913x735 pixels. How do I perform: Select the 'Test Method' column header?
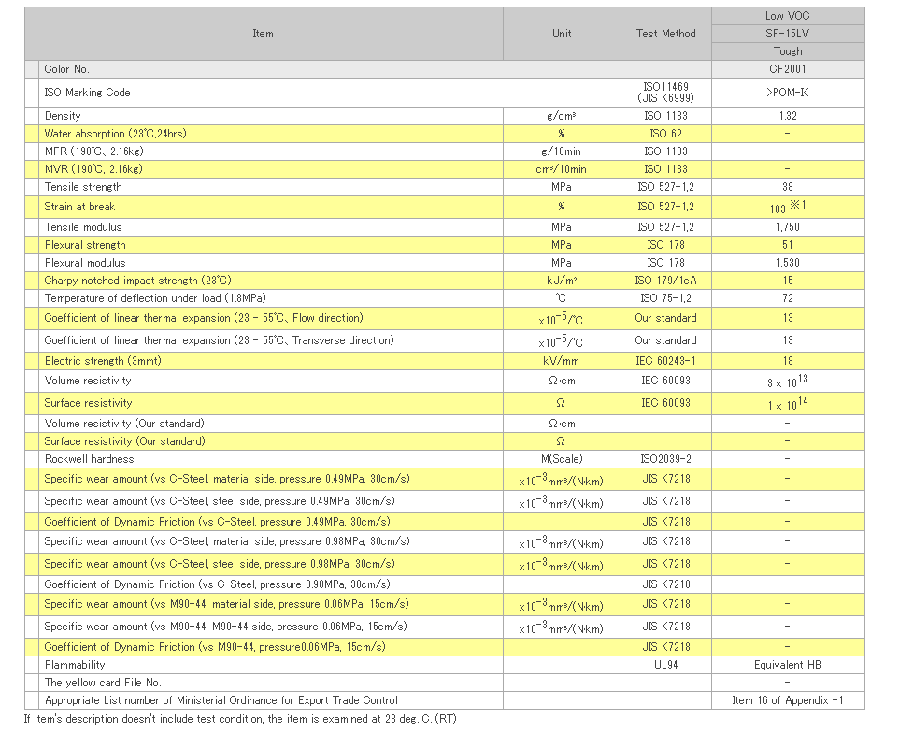pos(666,34)
